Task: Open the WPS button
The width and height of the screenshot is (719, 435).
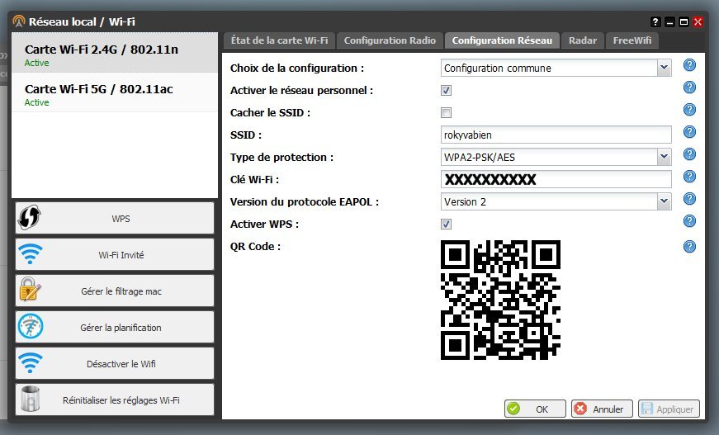Action: [x=115, y=218]
